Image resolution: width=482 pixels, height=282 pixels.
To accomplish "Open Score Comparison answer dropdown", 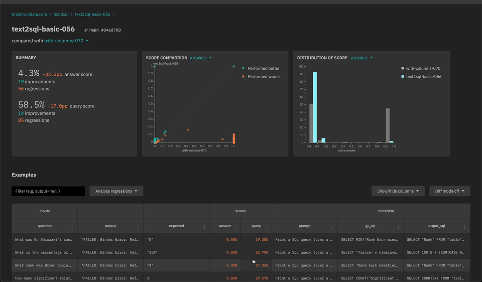I will 201,58.
